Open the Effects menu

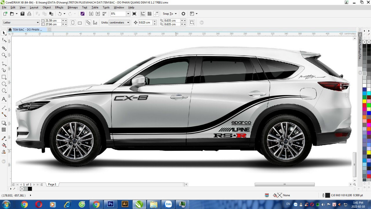coord(59,7)
